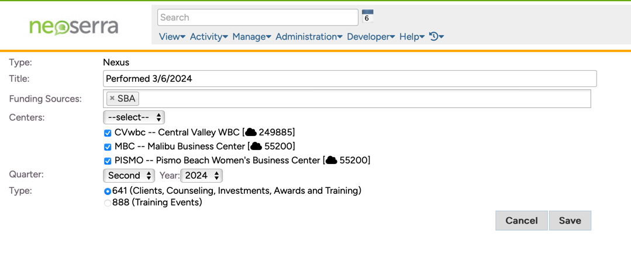The height and width of the screenshot is (265, 631).
Task: Click cloud icon next to Malibu Business Center
Action: 256,147
